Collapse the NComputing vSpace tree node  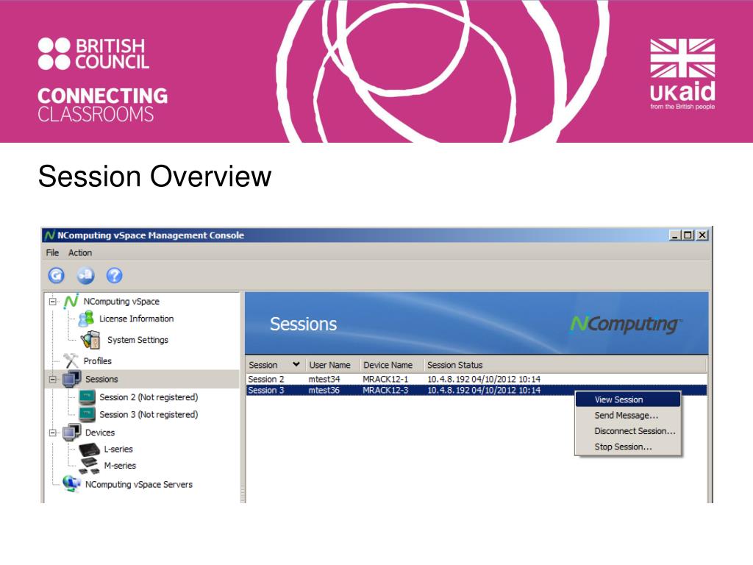tap(53, 302)
